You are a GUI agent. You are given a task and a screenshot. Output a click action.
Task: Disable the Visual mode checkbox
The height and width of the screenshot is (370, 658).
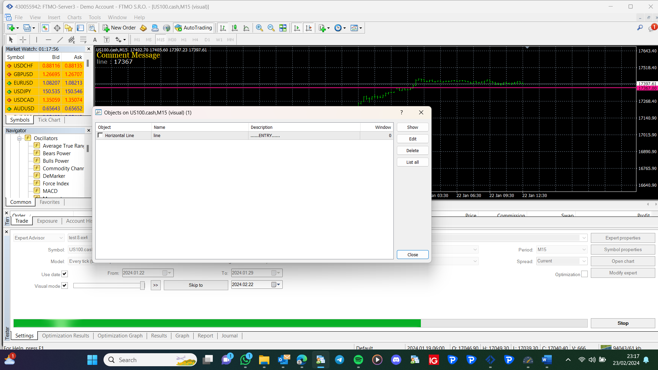tap(64, 286)
